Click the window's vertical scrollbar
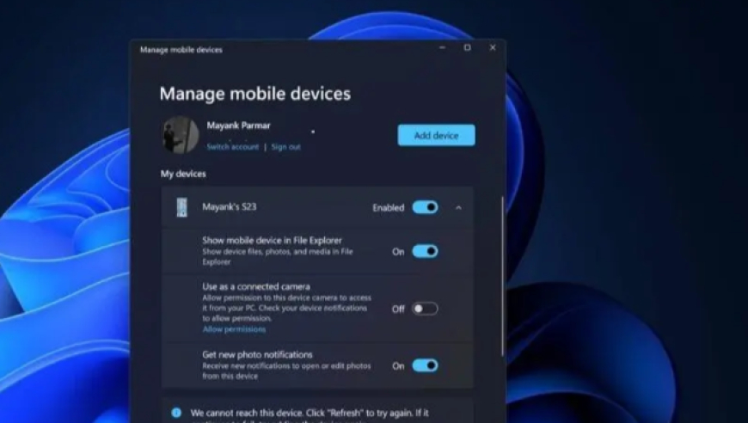The height and width of the screenshot is (423, 748). 502,276
